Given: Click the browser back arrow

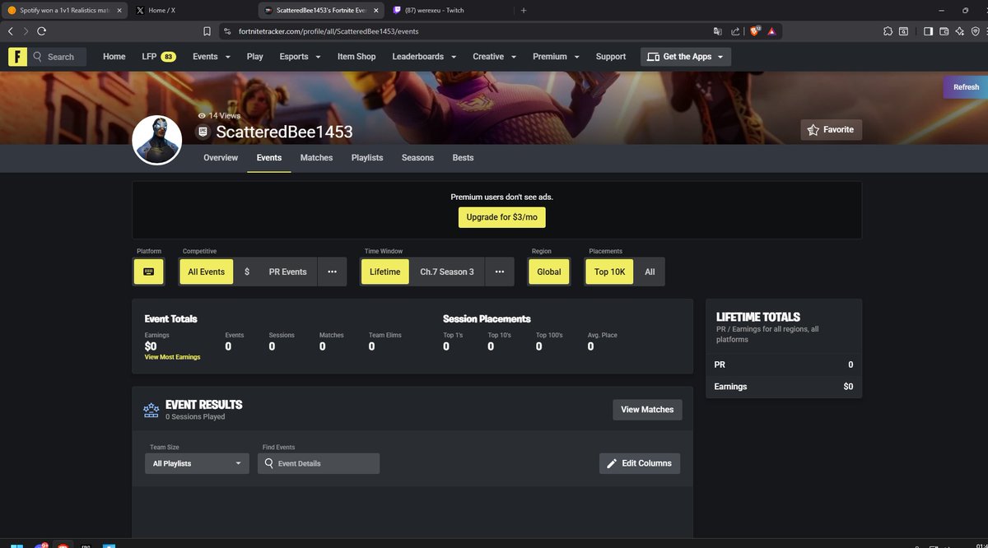Looking at the screenshot, I should 10,30.
